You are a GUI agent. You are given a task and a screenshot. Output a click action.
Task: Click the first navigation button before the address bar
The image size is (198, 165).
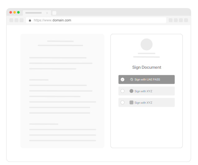(11, 20)
